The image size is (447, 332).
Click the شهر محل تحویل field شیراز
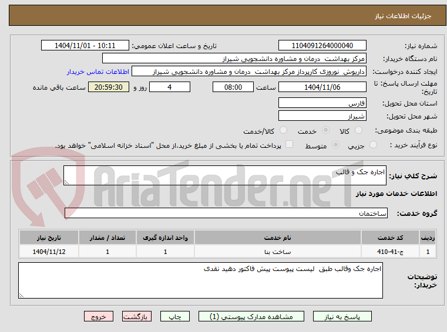[322, 116]
